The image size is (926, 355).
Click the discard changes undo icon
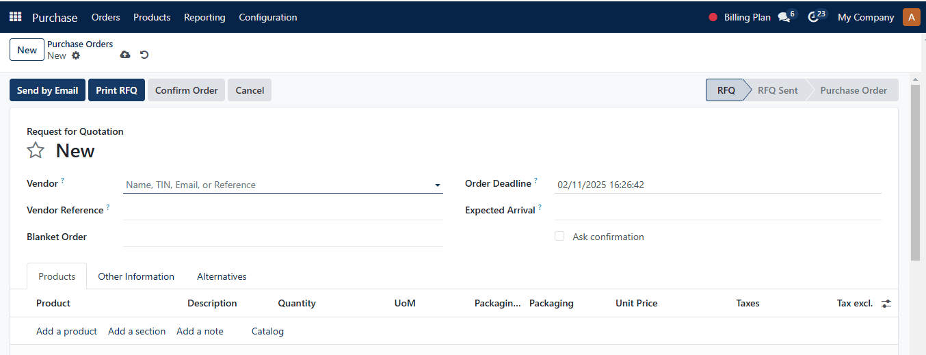coord(144,55)
